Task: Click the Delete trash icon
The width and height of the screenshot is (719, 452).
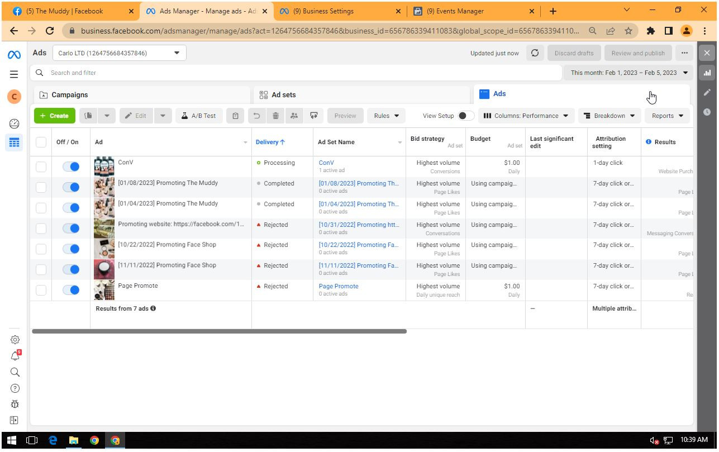Action: click(275, 116)
